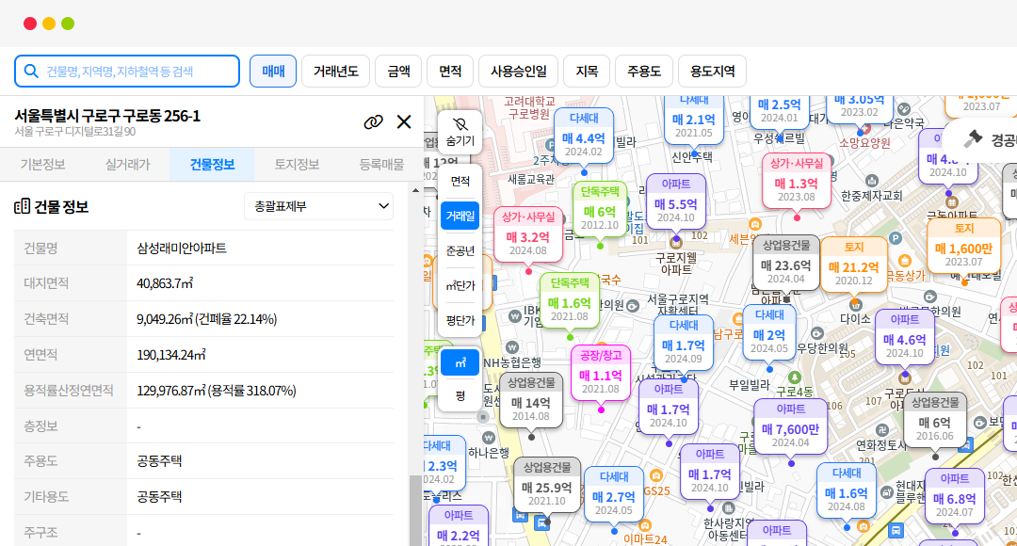1017x546 pixels.
Task: Open the 금액 filter dropdown
Action: point(398,71)
